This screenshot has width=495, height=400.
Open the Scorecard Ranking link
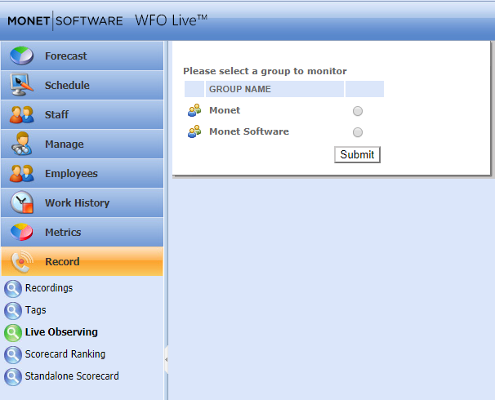65,354
